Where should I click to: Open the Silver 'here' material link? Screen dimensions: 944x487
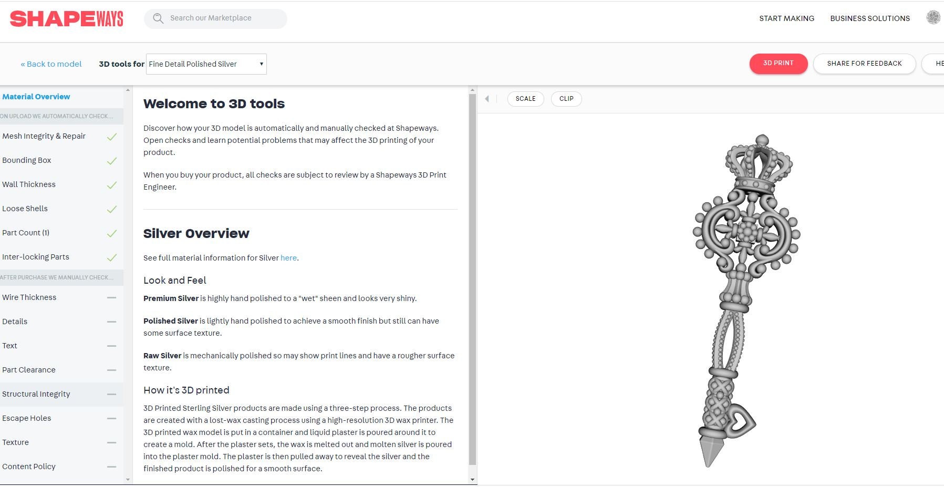288,258
